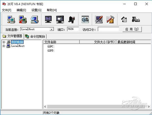This screenshot has width=152, height=115.
Task: Click the 端口 input field showing 7626
Action: (x=73, y=29)
